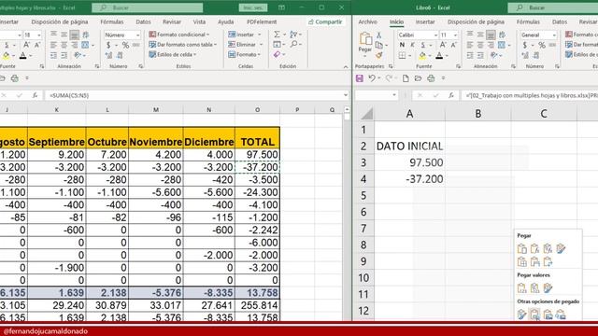Click the fx insert function icon in Libro6
Image resolution: width=598 pixels, height=336 pixels.
451,95
